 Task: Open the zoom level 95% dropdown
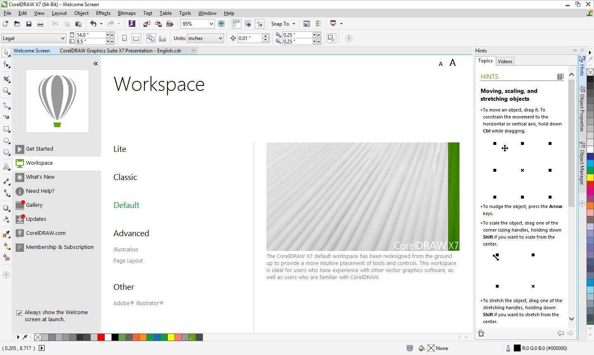(x=211, y=24)
